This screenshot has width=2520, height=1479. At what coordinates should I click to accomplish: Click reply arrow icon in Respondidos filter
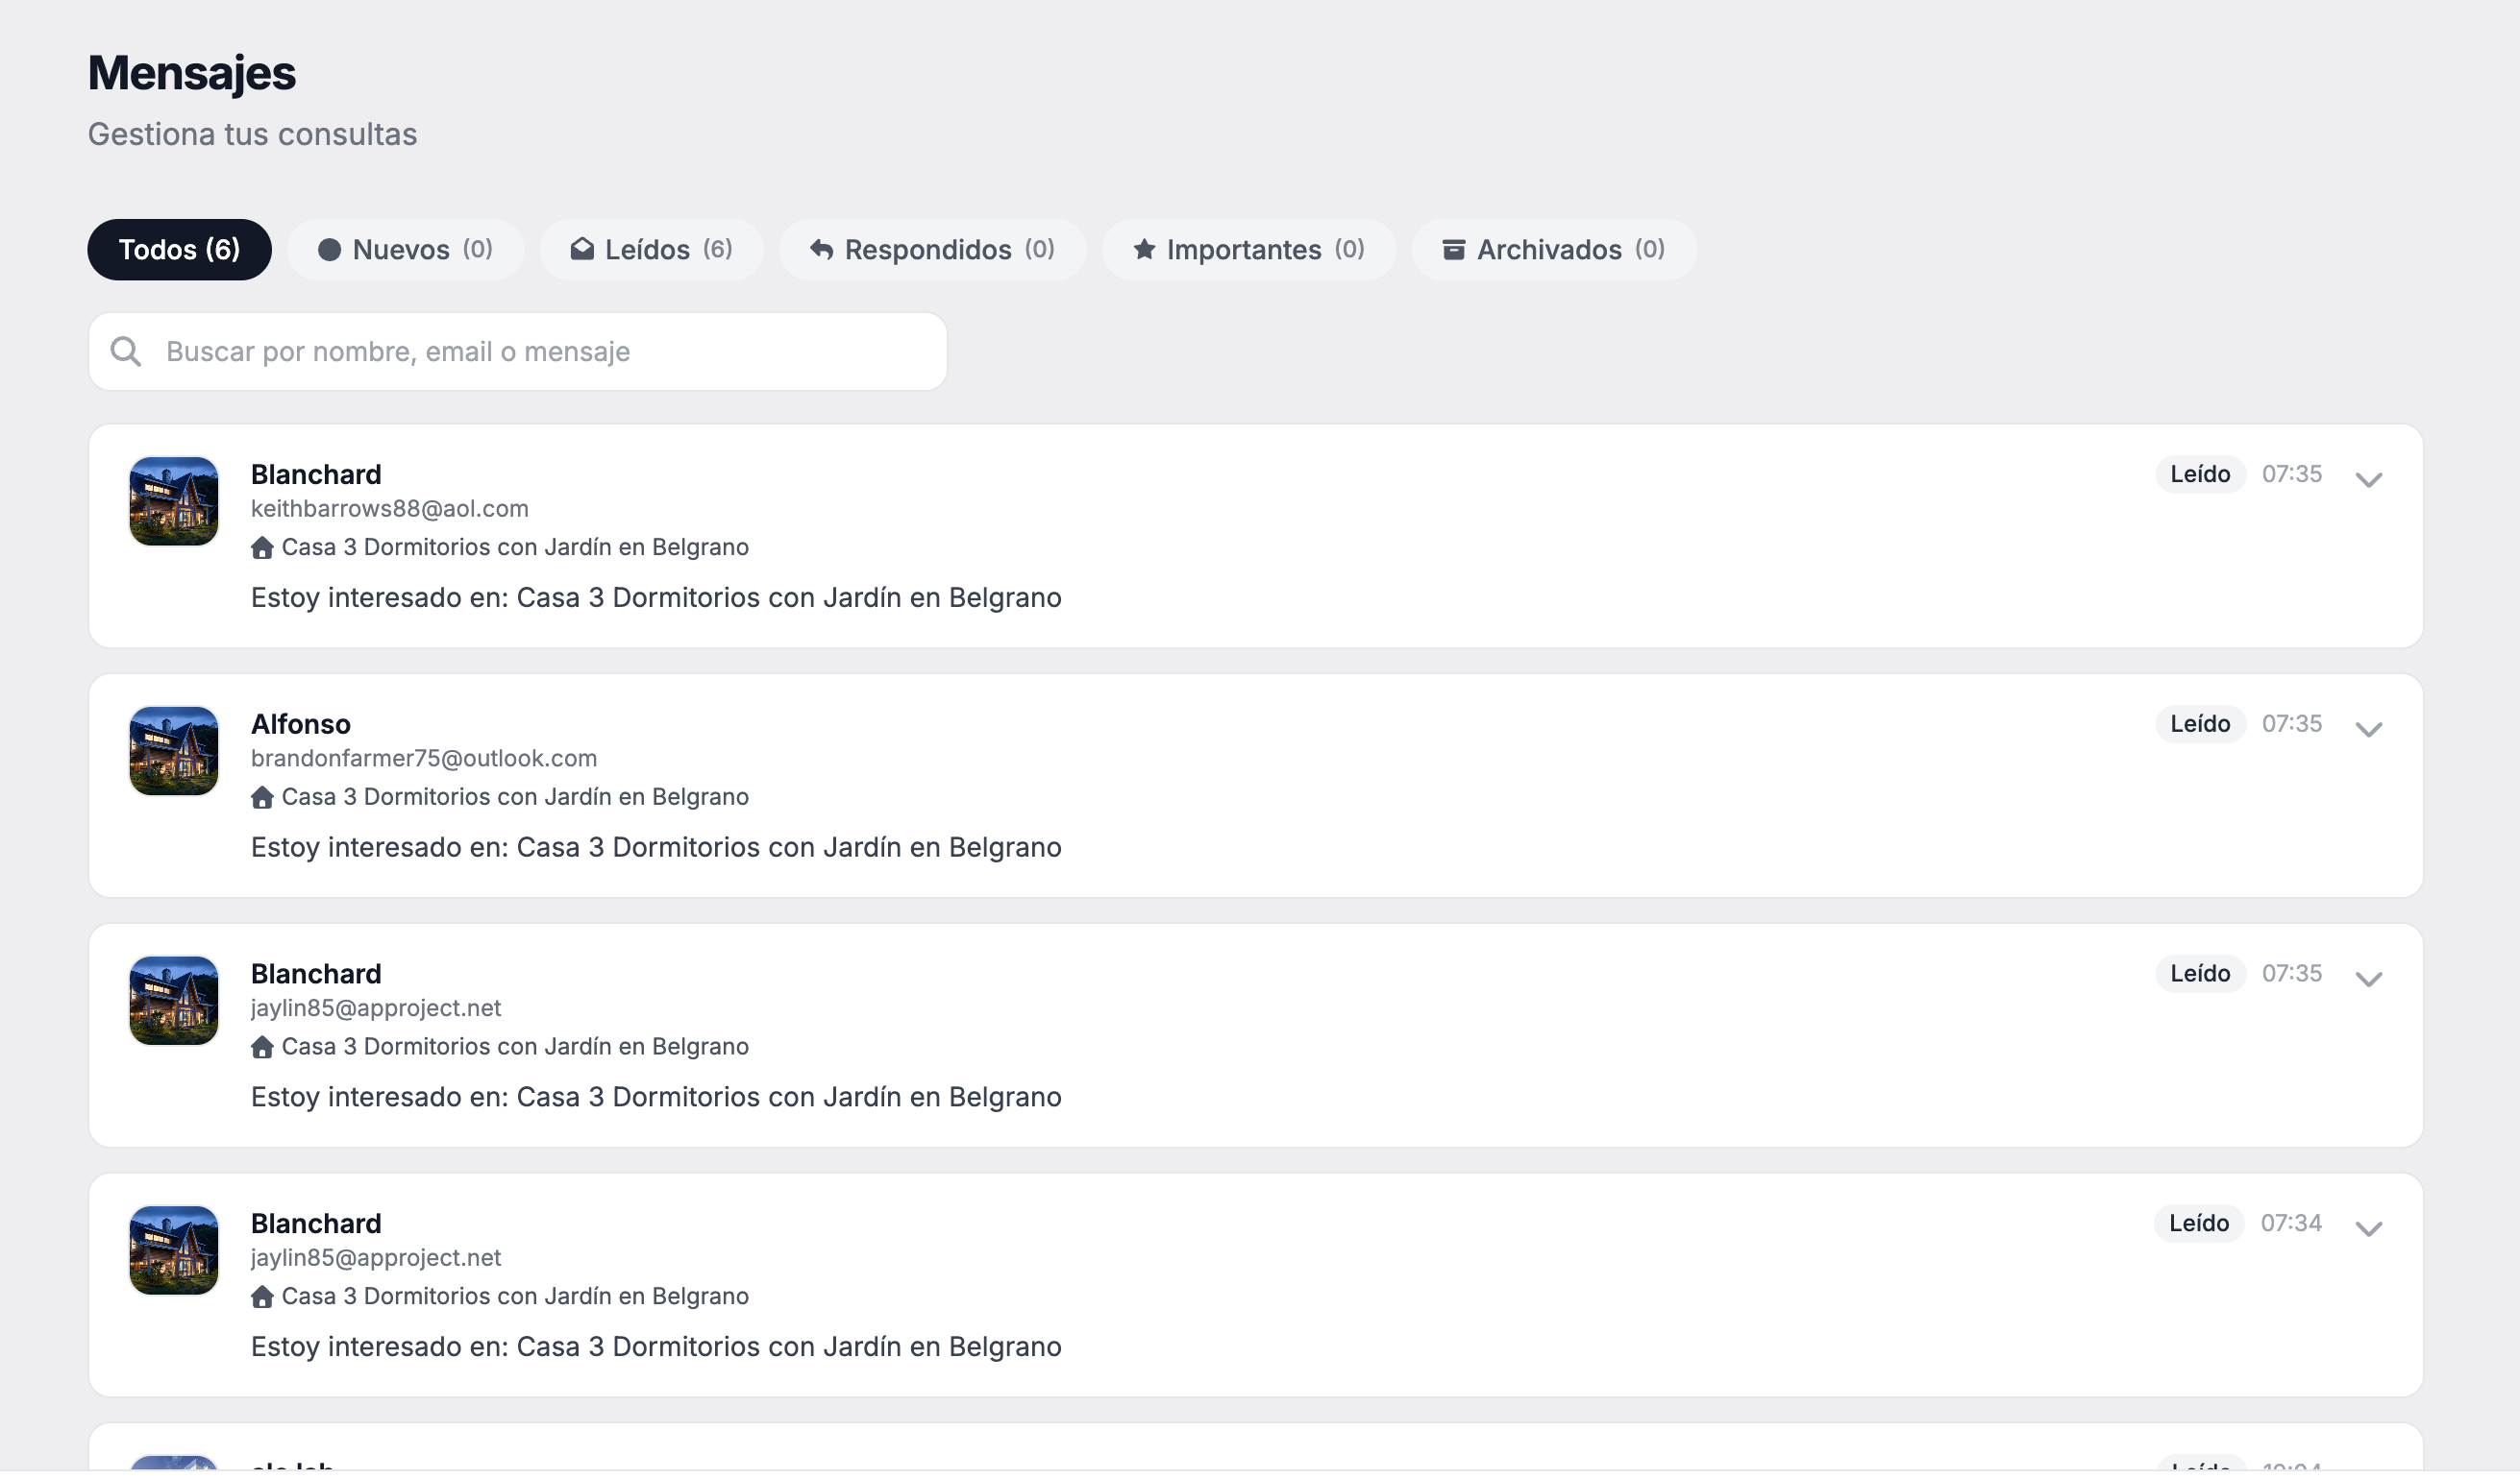tap(821, 250)
